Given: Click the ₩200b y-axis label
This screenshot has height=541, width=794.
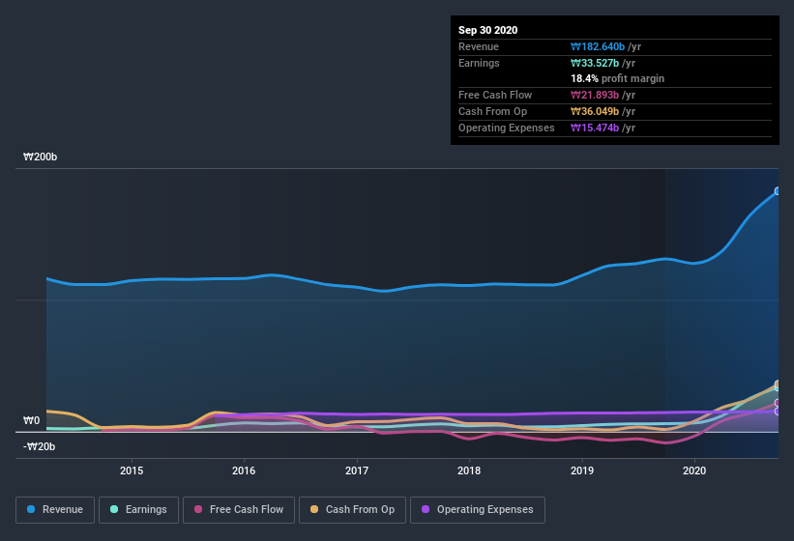Looking at the screenshot, I should click(x=40, y=157).
